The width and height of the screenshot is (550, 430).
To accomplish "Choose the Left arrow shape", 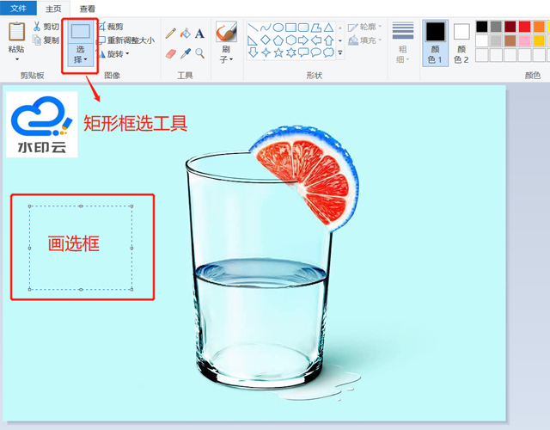I will click(316, 40).
